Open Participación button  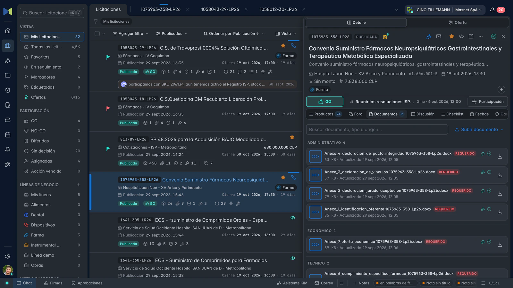click(488, 101)
